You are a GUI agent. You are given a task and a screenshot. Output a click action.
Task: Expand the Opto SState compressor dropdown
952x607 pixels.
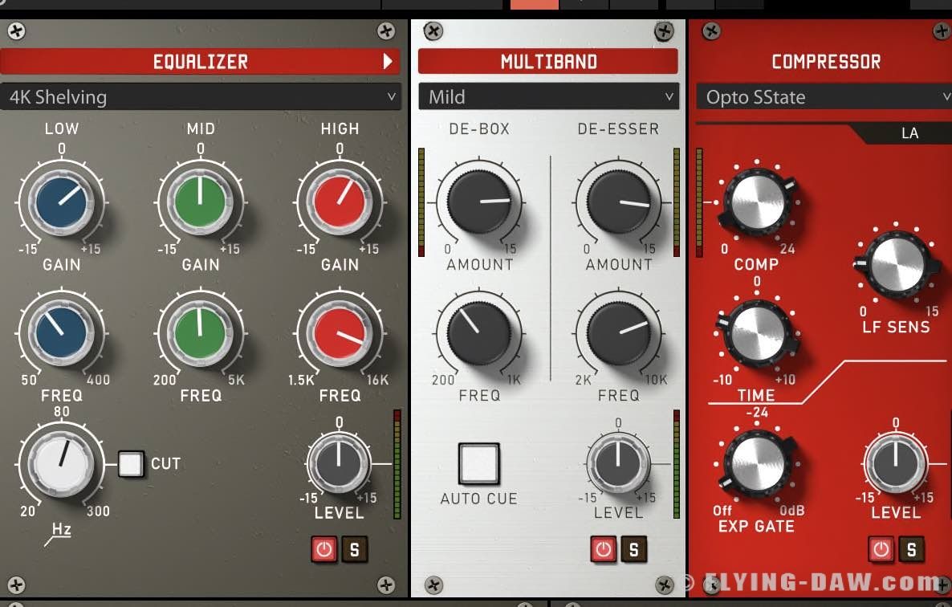pyautogui.click(x=824, y=97)
